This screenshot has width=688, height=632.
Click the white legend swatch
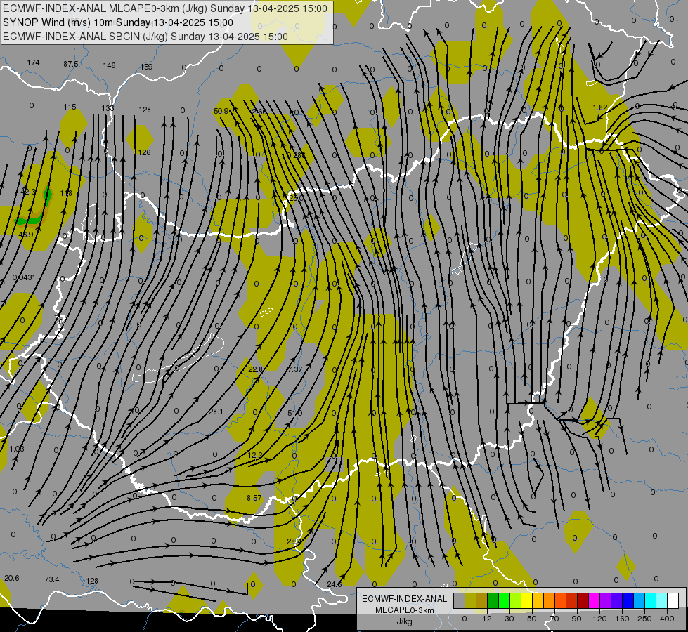tap(673, 600)
